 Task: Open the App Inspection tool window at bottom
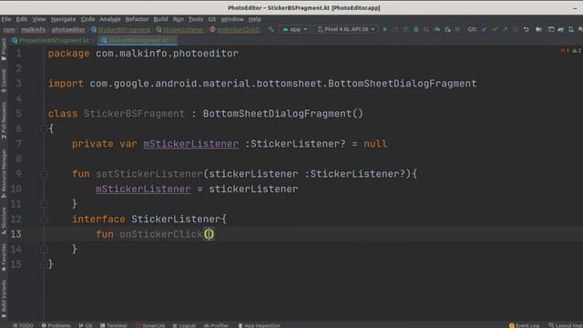point(259,325)
